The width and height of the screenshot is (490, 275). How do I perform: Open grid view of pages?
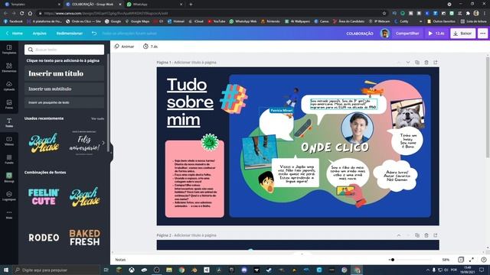pos(461,260)
